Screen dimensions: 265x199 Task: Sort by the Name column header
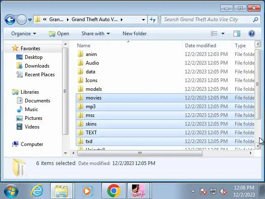coord(84,46)
